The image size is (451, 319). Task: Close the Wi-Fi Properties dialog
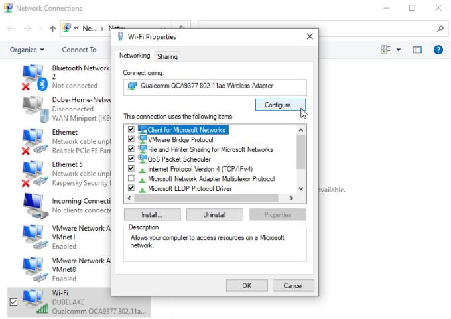[310, 36]
